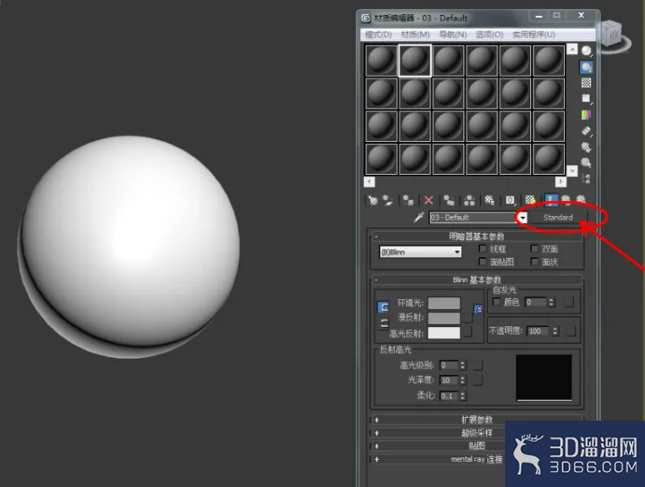Click the map button beside 高光反射 swatch
Image resolution: width=645 pixels, height=487 pixels.
coord(468,332)
